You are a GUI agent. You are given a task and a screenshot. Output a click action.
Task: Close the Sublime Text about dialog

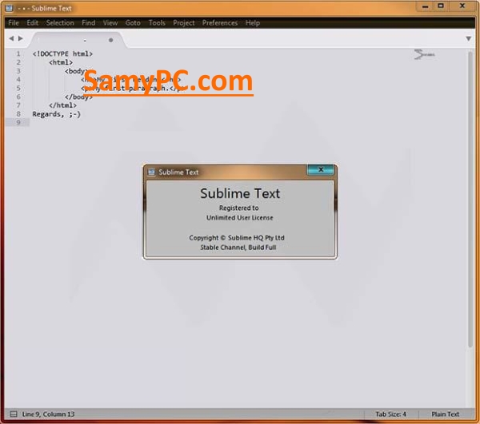click(321, 169)
